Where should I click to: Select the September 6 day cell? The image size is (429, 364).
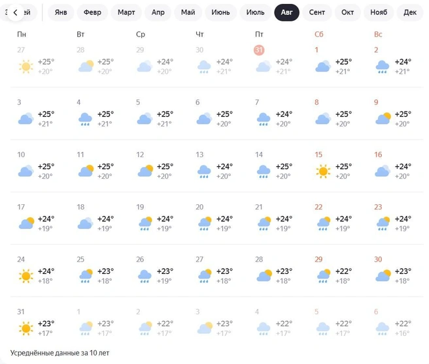[397, 323]
